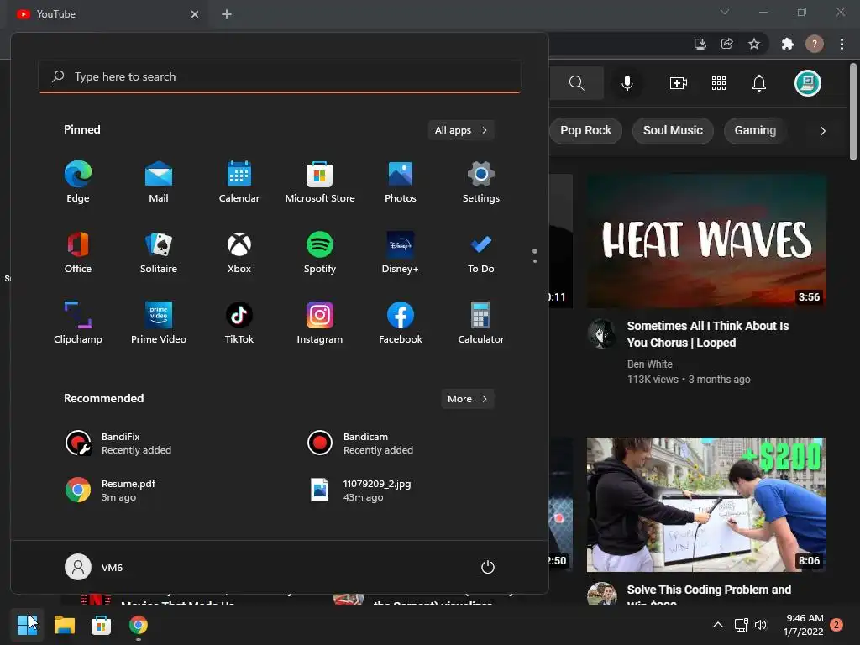Open YouTube Create video menu
This screenshot has width=860, height=645.
(679, 83)
